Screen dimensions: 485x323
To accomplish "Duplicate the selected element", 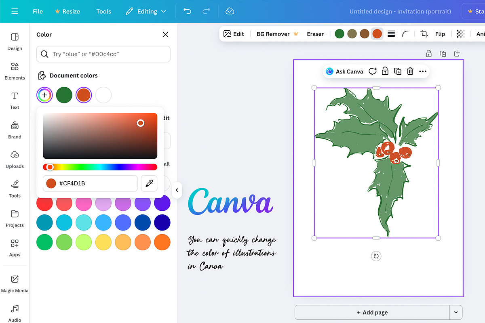I will 398,71.
